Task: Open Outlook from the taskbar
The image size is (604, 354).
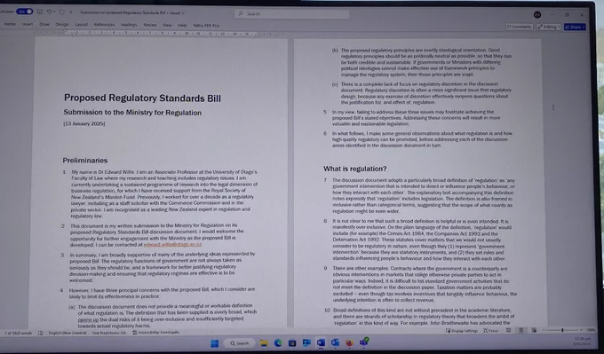Action: [335, 342]
